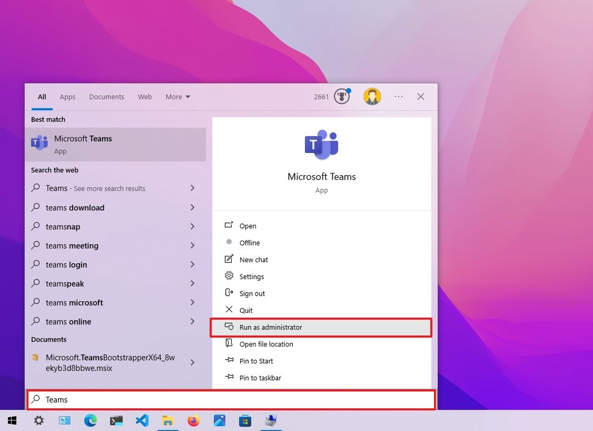Click the Sign out icon for Teams

(229, 293)
